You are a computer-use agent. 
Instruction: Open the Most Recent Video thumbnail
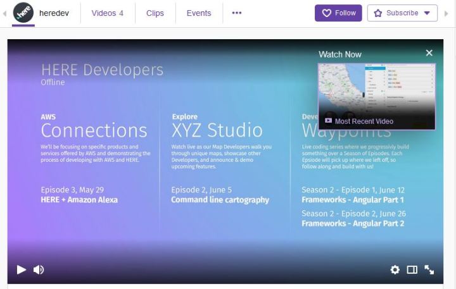(x=377, y=96)
